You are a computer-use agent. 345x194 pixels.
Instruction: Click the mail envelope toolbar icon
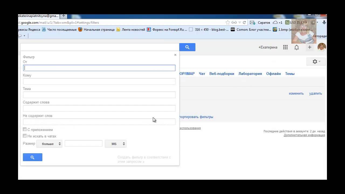(x=252, y=23)
